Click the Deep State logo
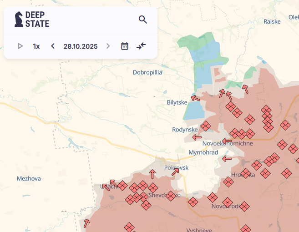Screen dimensions: 299x232 [32, 19]
